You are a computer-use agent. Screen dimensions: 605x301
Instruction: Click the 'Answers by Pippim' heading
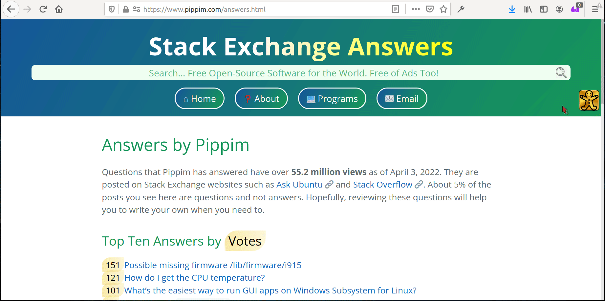click(x=176, y=145)
